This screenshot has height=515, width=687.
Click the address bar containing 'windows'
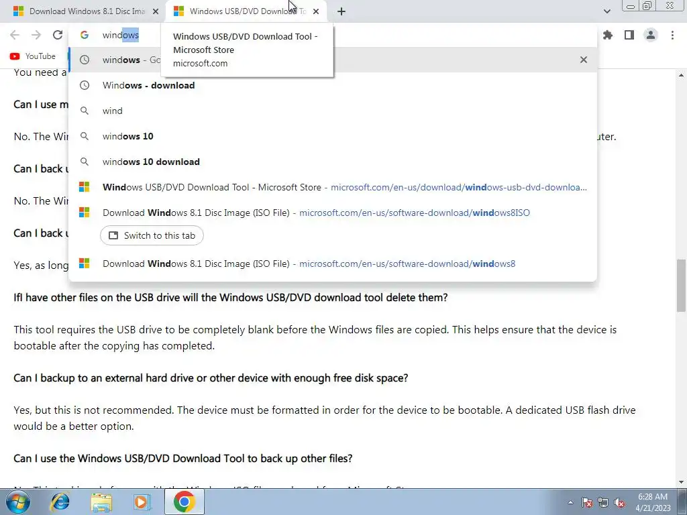point(333,35)
